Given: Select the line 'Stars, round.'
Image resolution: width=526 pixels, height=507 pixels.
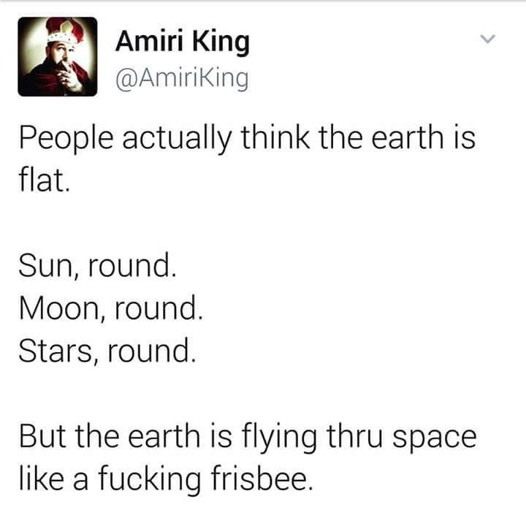Looking at the screenshot, I should 108,352.
